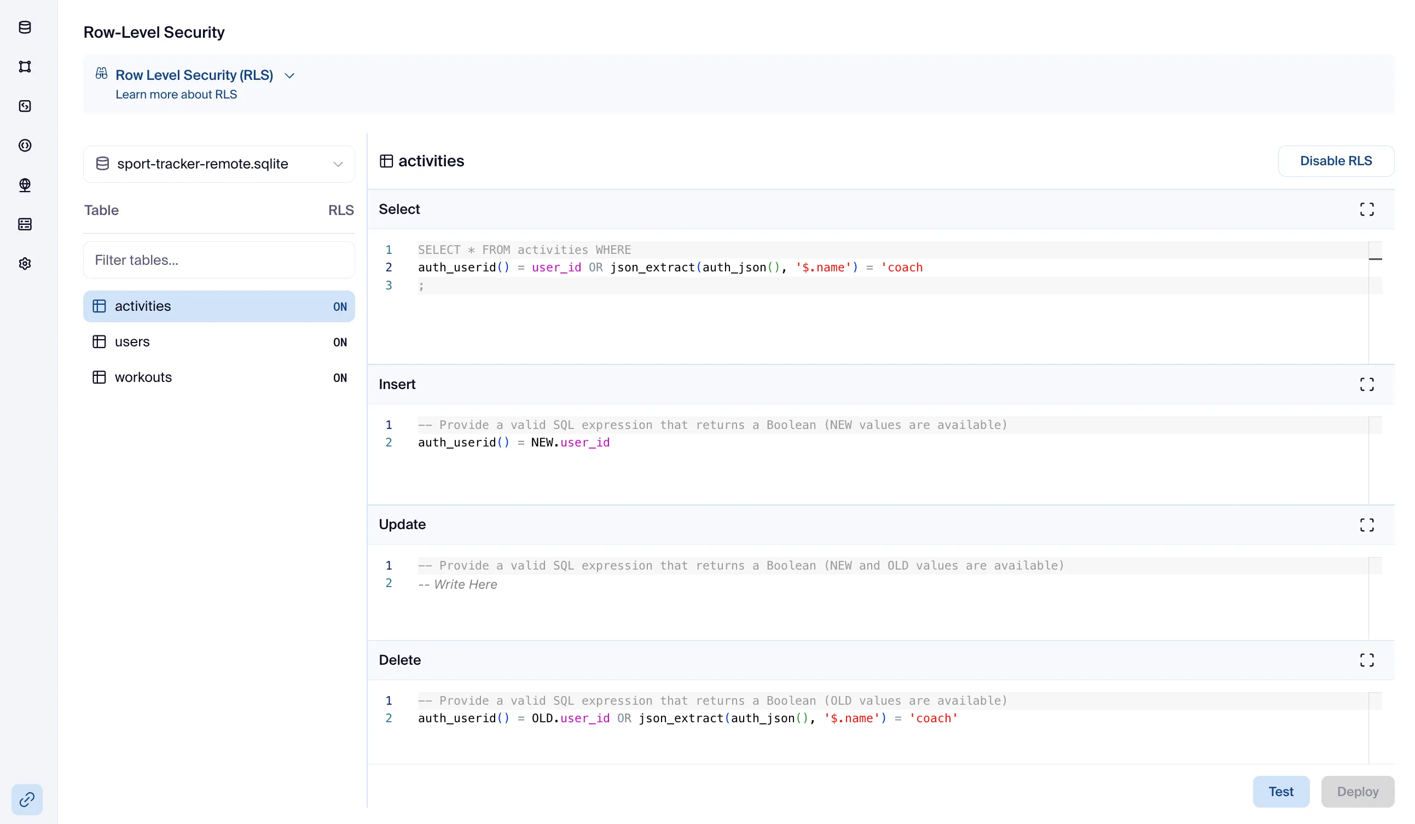Open the server logs sidebar icon
The image size is (1415, 824).
tap(25, 224)
